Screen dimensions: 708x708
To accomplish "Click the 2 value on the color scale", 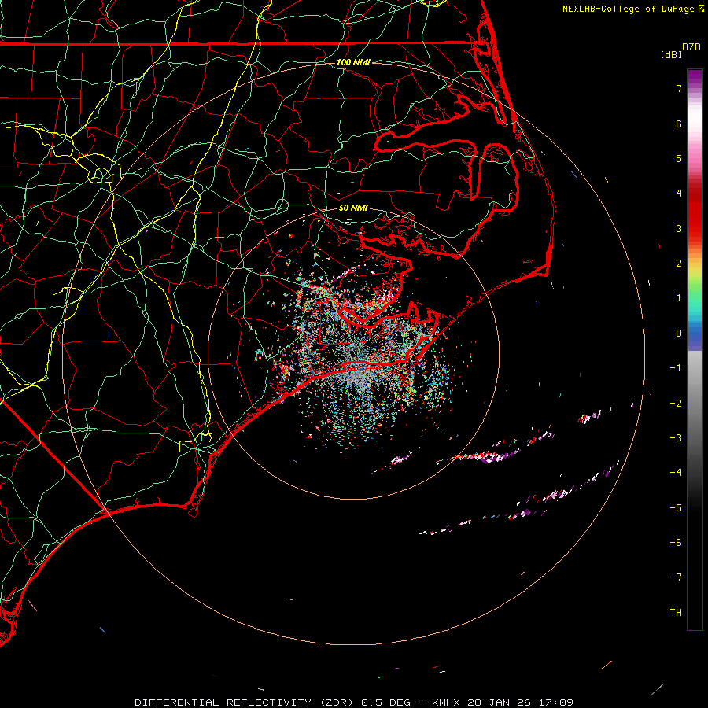I will (x=679, y=264).
